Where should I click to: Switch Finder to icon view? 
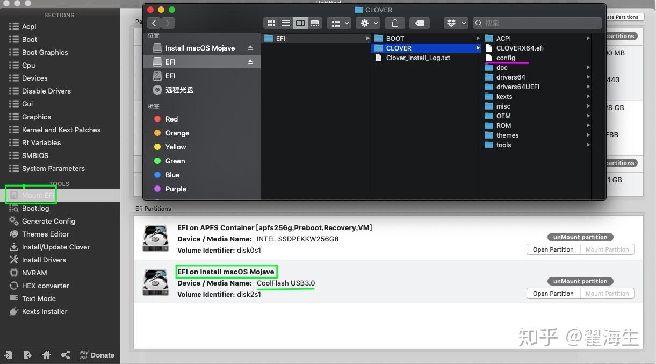tap(271, 23)
